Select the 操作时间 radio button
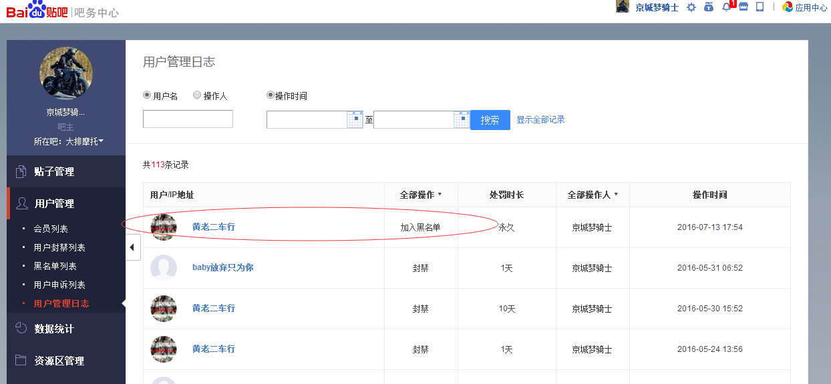The image size is (831, 384). click(x=271, y=95)
